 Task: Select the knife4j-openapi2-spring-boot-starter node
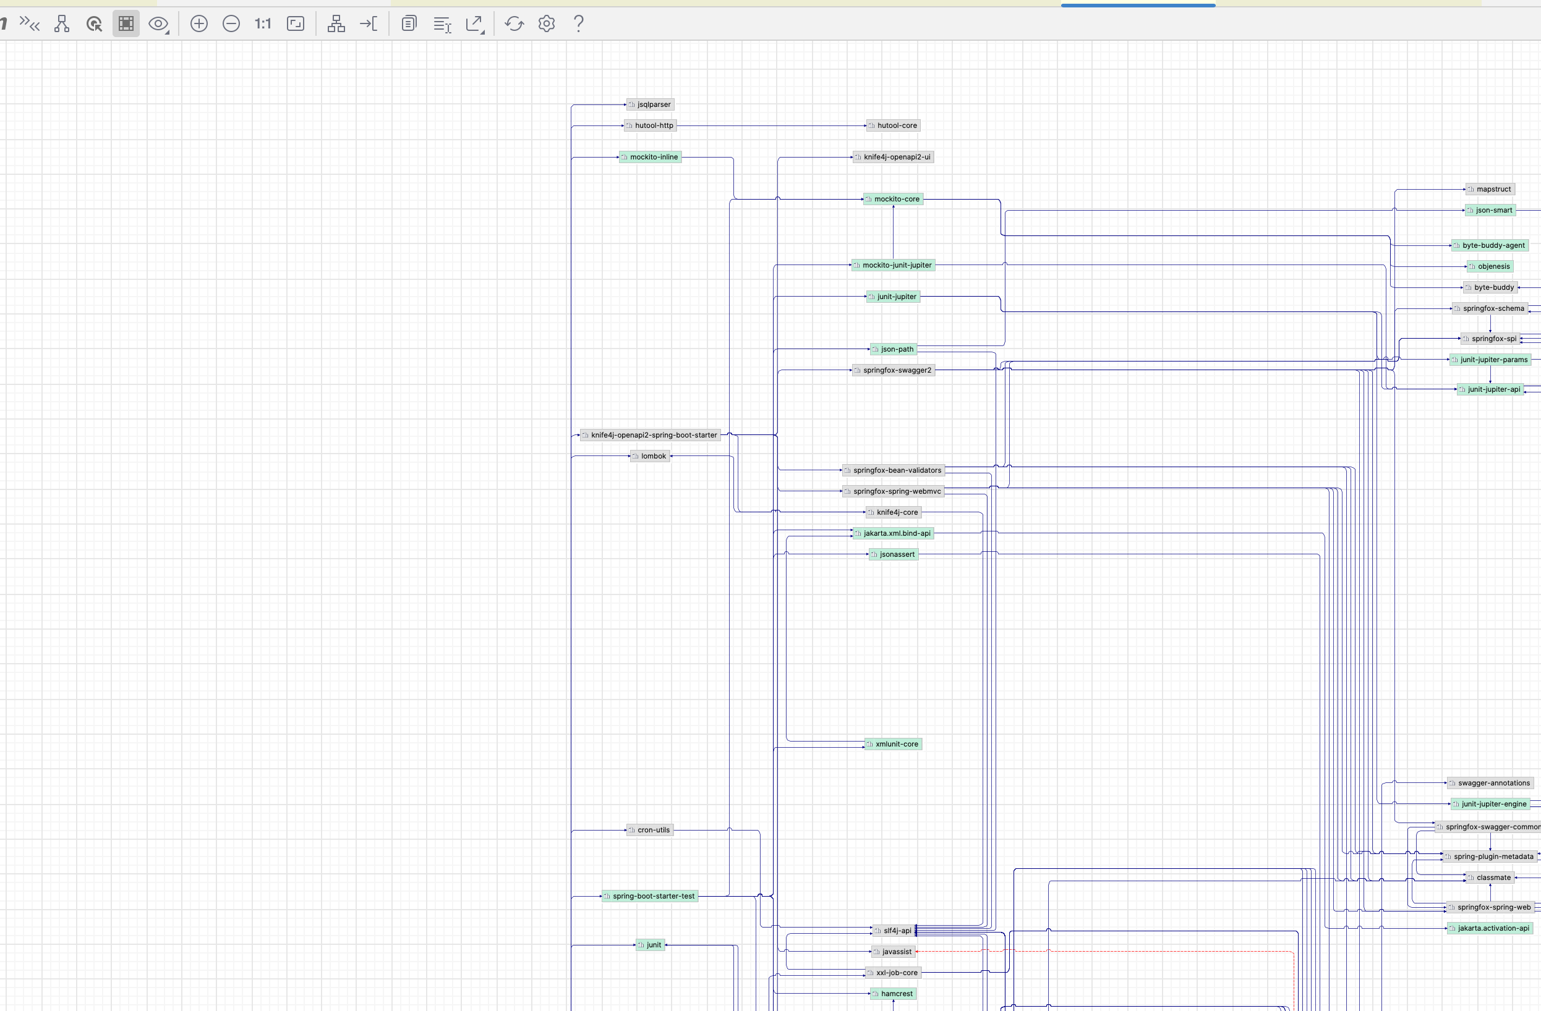[650, 435]
